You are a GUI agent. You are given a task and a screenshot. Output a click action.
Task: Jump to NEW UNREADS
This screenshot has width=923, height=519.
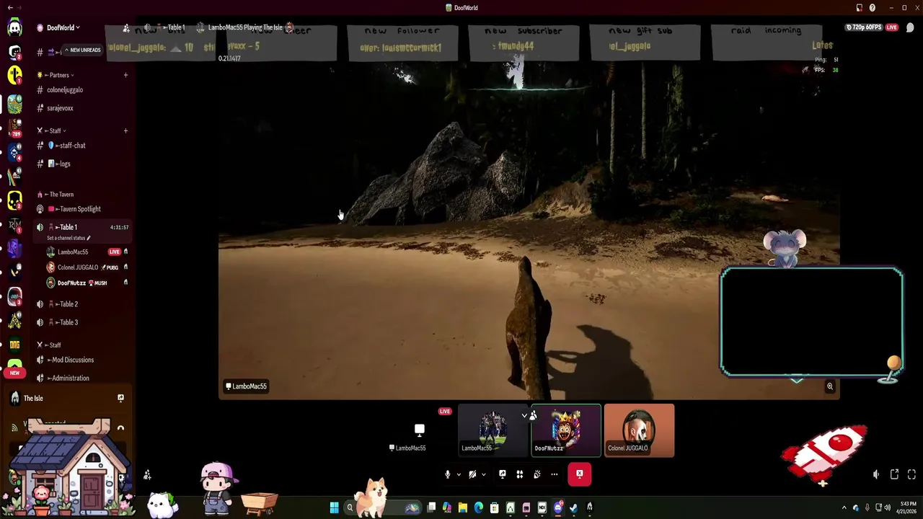click(83, 50)
